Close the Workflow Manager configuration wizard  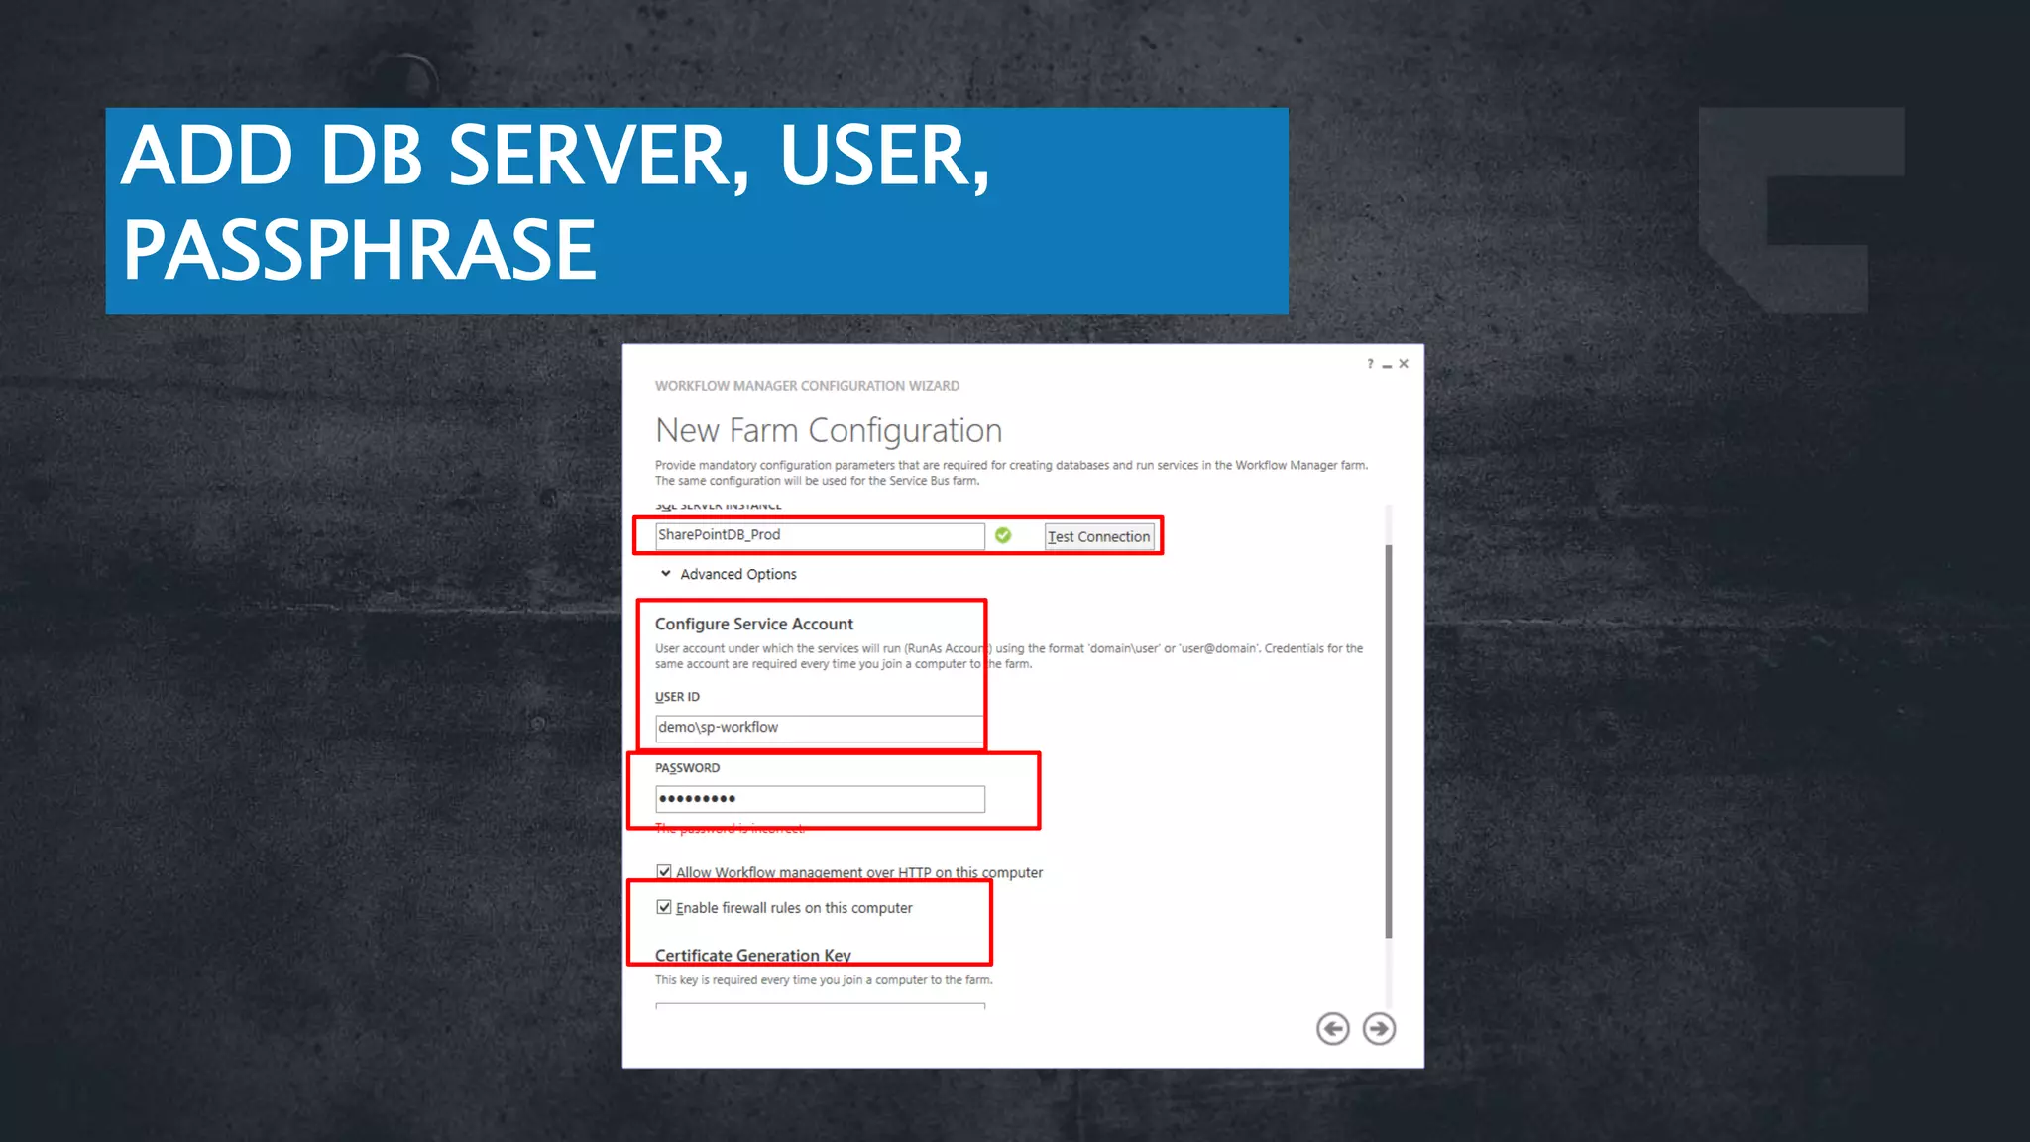pyautogui.click(x=1404, y=364)
